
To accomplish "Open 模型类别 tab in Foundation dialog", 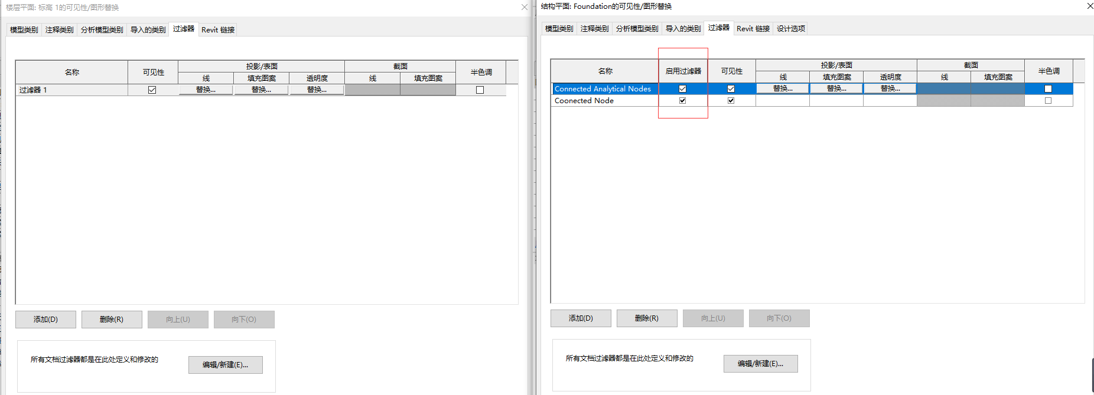I will pyautogui.click(x=559, y=28).
